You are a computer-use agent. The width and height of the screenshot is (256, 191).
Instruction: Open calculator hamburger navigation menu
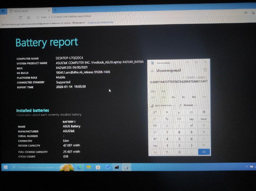coord(152,70)
